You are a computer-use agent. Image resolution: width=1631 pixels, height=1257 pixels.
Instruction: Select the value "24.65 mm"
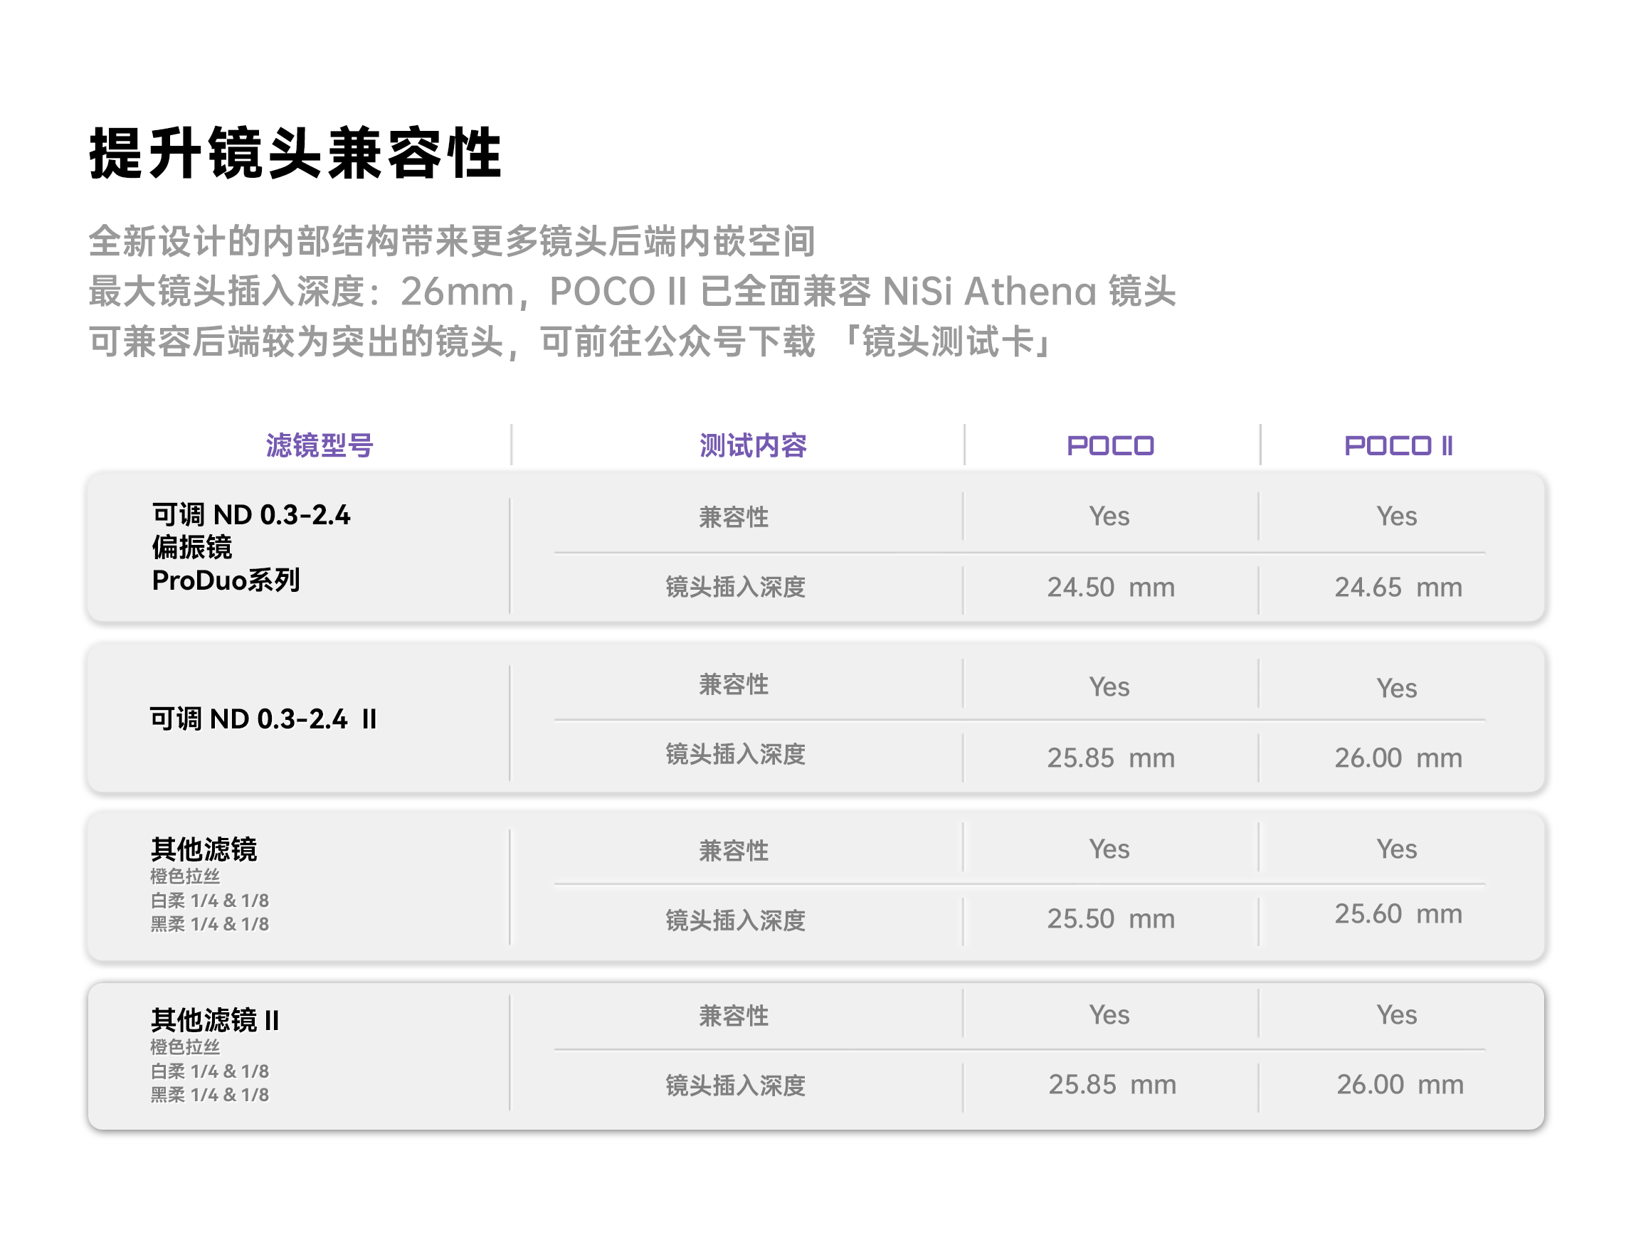(x=1398, y=587)
